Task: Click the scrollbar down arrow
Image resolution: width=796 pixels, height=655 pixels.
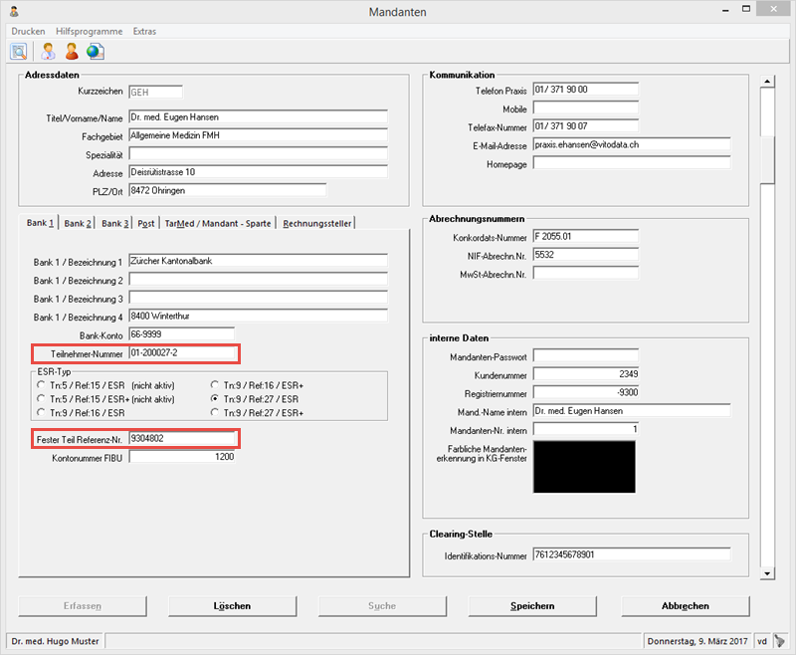Action: (767, 573)
